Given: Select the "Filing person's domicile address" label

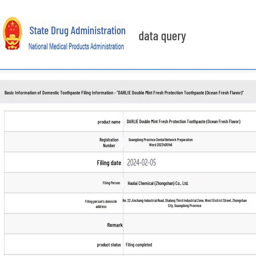Looking at the screenshot, I should [101, 204].
